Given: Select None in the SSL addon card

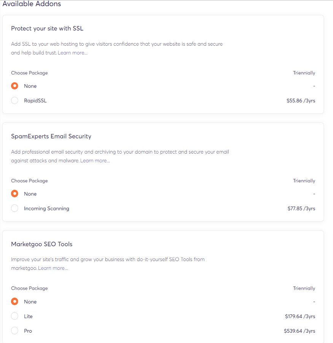Looking at the screenshot, I should click(x=14, y=86).
